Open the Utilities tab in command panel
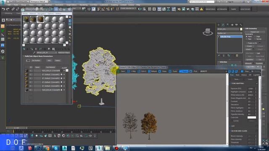Screen dimensions: 269x151 (x=241, y=25)
